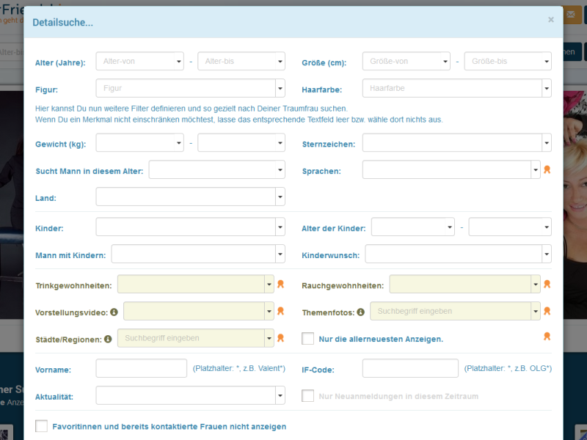This screenshot has height=440, width=587.
Task: Click the envelope messages icon in header
Action: pyautogui.click(x=572, y=15)
